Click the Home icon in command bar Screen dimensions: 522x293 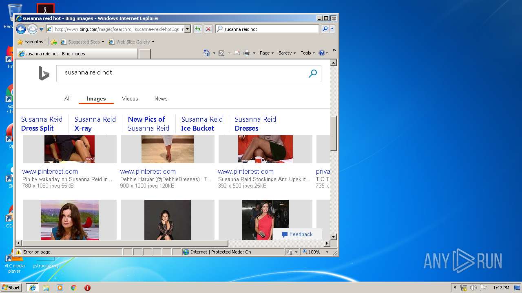tap(207, 53)
